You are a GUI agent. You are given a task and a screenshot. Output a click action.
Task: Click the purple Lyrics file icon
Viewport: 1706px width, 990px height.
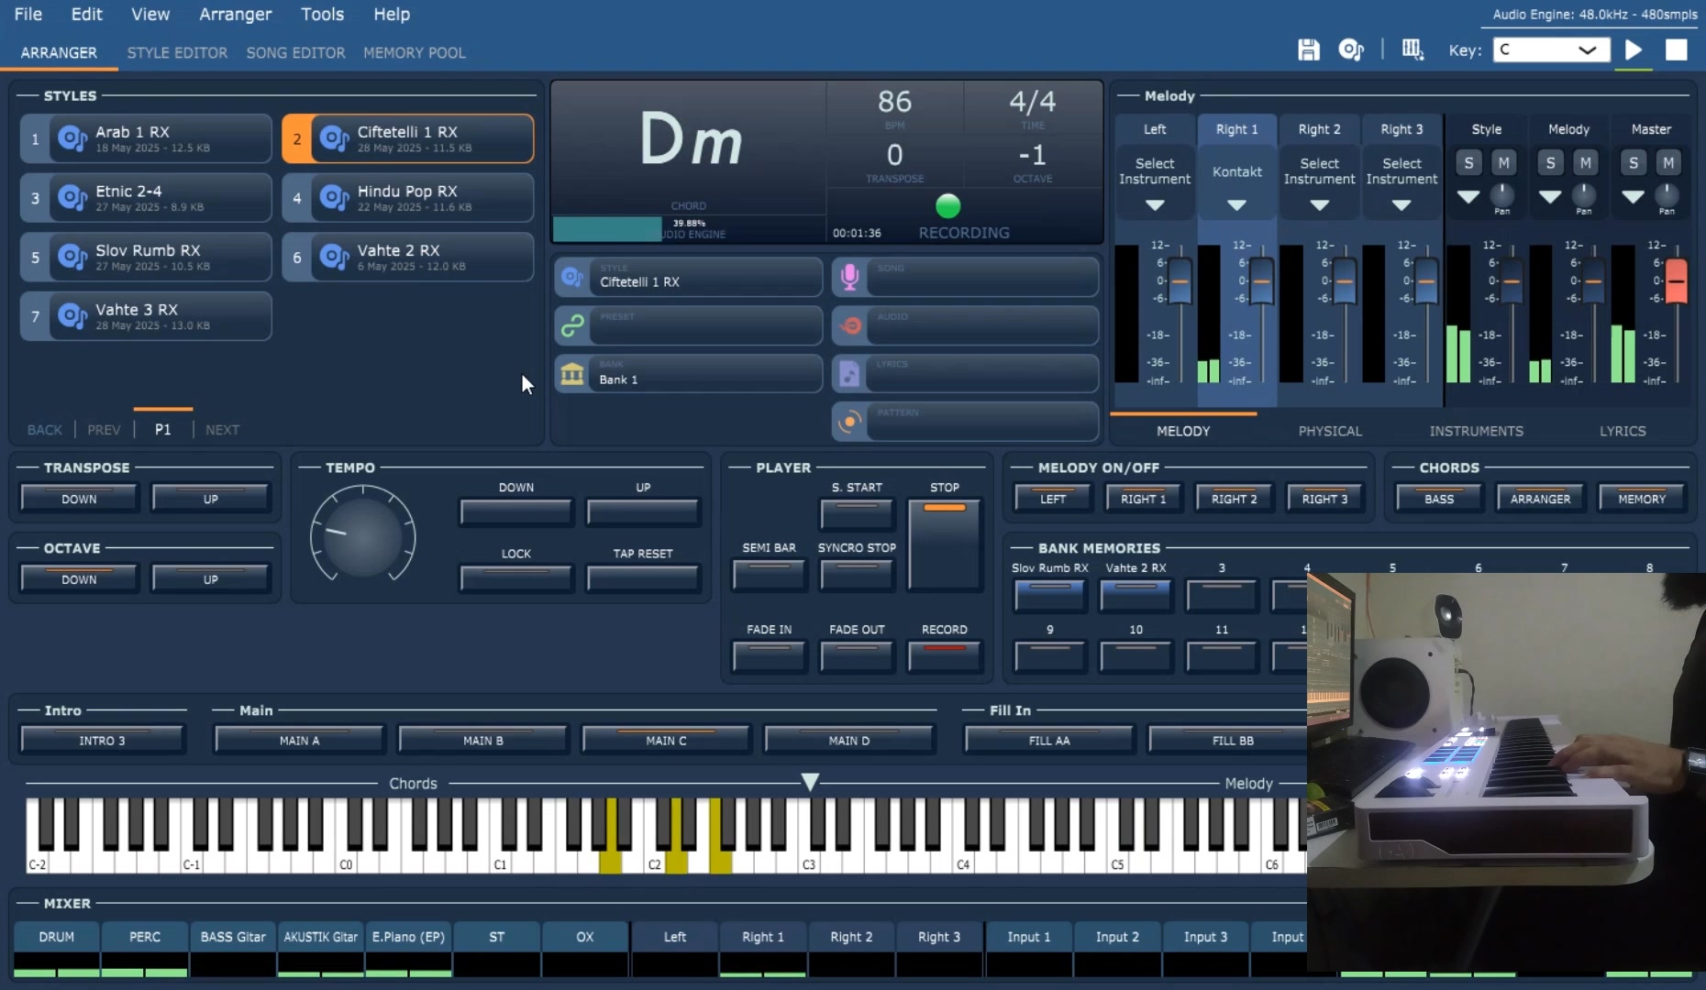[x=850, y=373]
